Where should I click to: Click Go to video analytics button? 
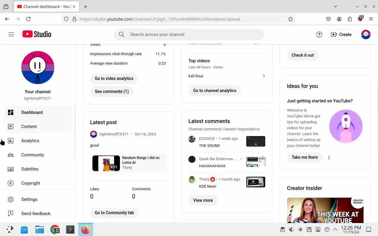[114, 78]
